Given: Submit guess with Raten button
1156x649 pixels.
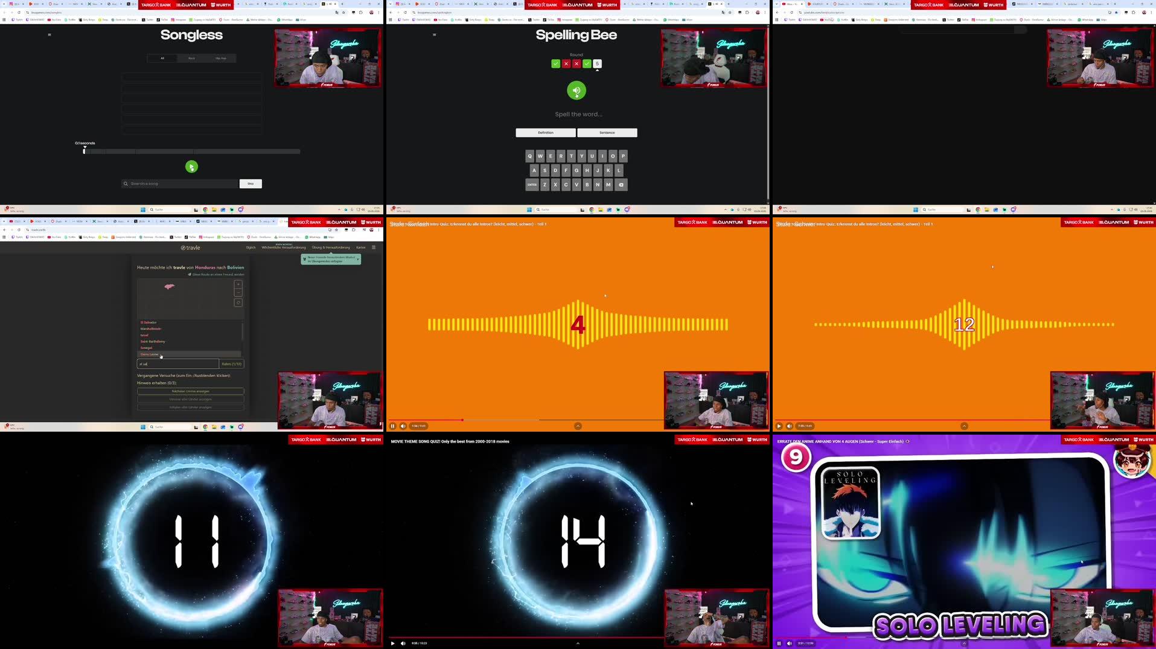Looking at the screenshot, I should point(232,364).
